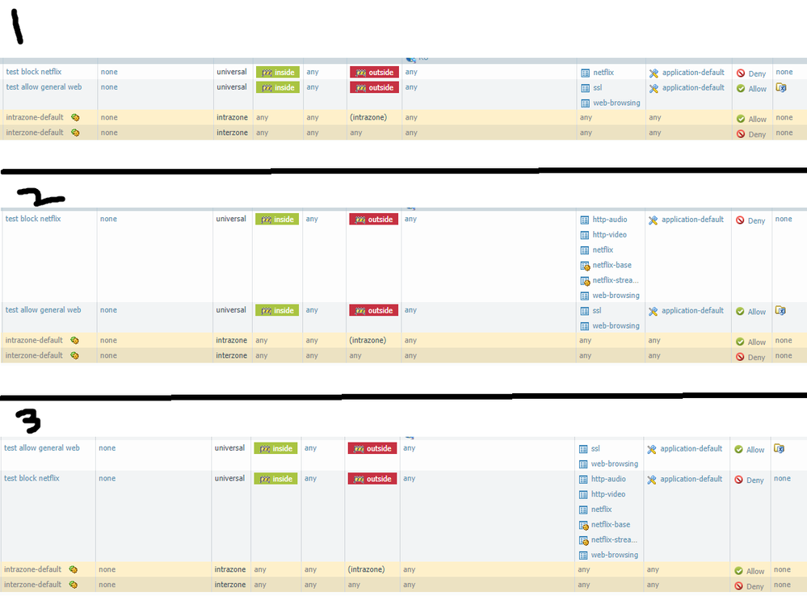Click the netflix application icon in screenshot 1
The height and width of the screenshot is (596, 807).
(x=585, y=73)
